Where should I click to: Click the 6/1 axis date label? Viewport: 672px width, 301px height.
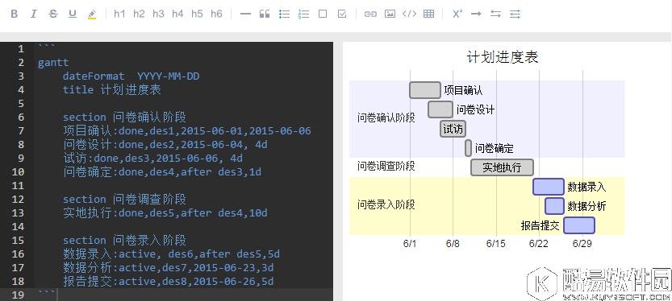pos(410,244)
